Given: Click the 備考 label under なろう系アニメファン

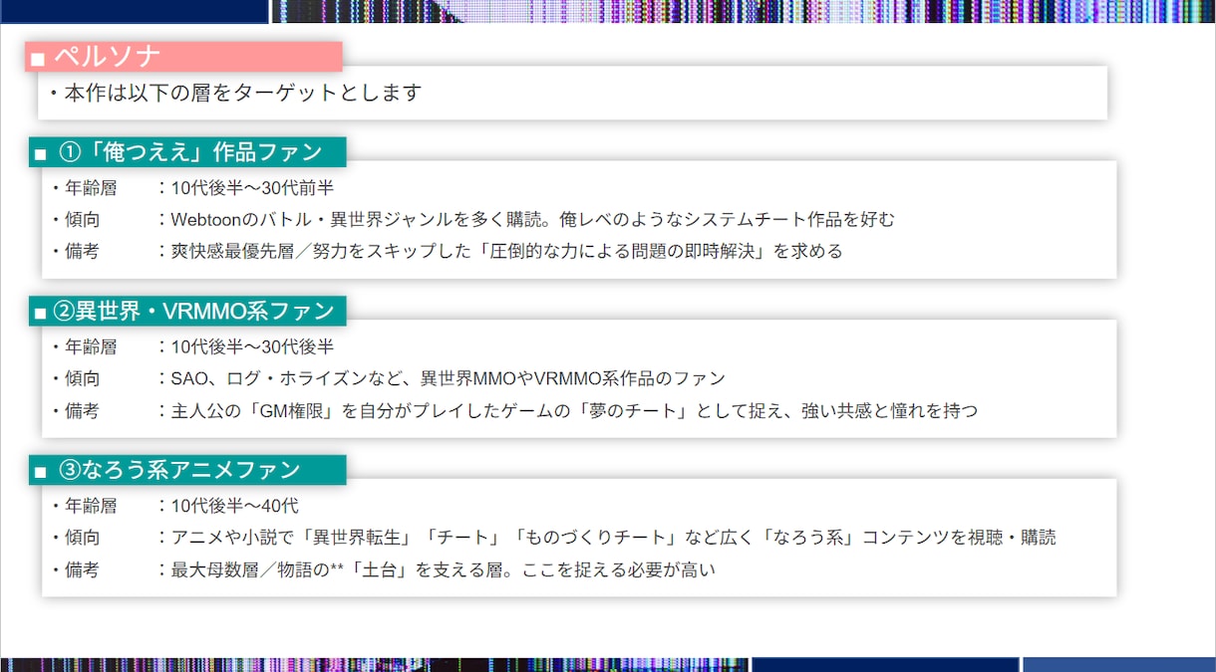Looking at the screenshot, I should [82, 570].
